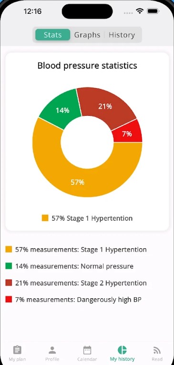
Task: Click the green Normal pressure swatch
Action: point(9,266)
